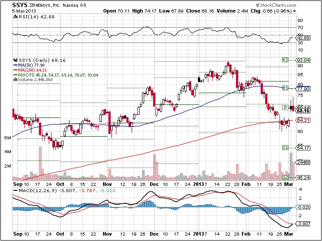
Task: Click the volume bars icon beside Volume 2,446,860
Action: [x=15, y=79]
